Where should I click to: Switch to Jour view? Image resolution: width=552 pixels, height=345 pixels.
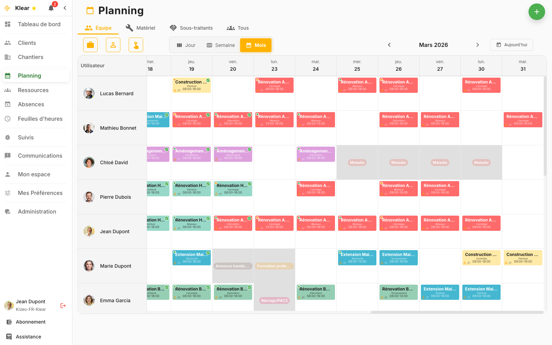(x=186, y=45)
